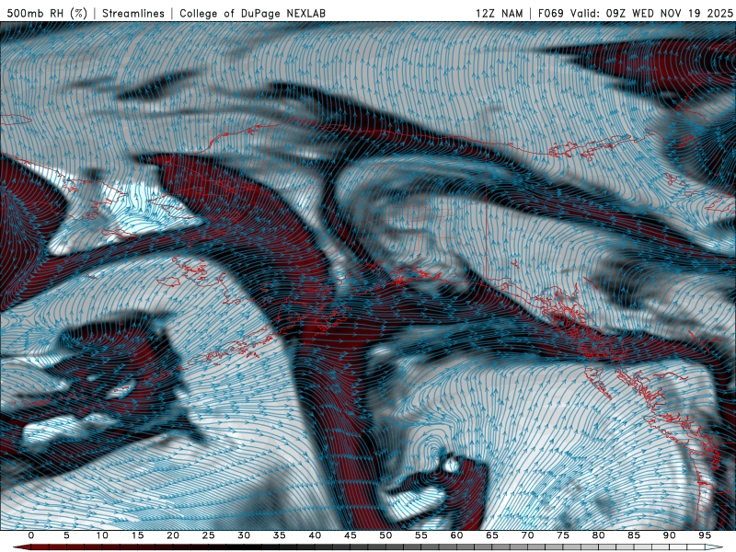Click the color bar label "75"
This screenshot has height=552, width=736.
(563, 535)
